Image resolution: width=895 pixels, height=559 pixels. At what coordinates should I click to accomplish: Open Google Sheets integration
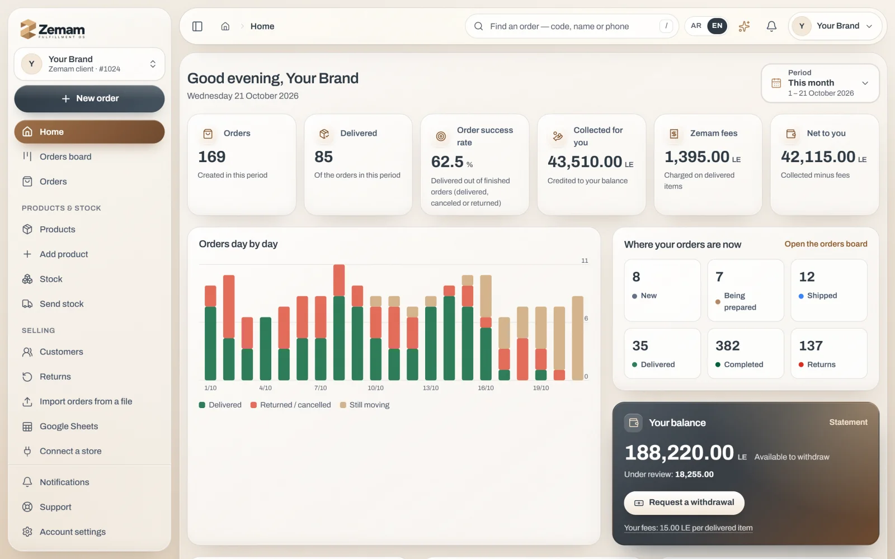(89, 427)
